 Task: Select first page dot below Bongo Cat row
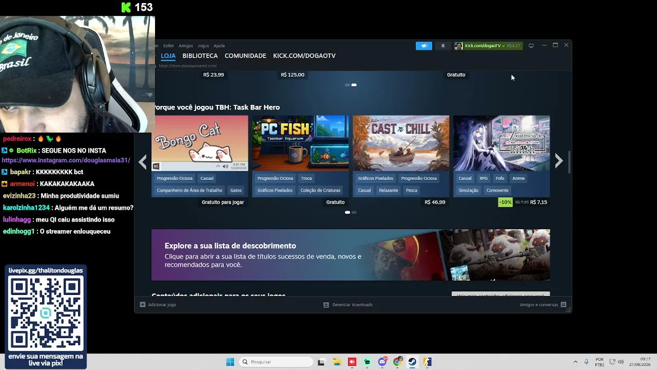click(347, 212)
